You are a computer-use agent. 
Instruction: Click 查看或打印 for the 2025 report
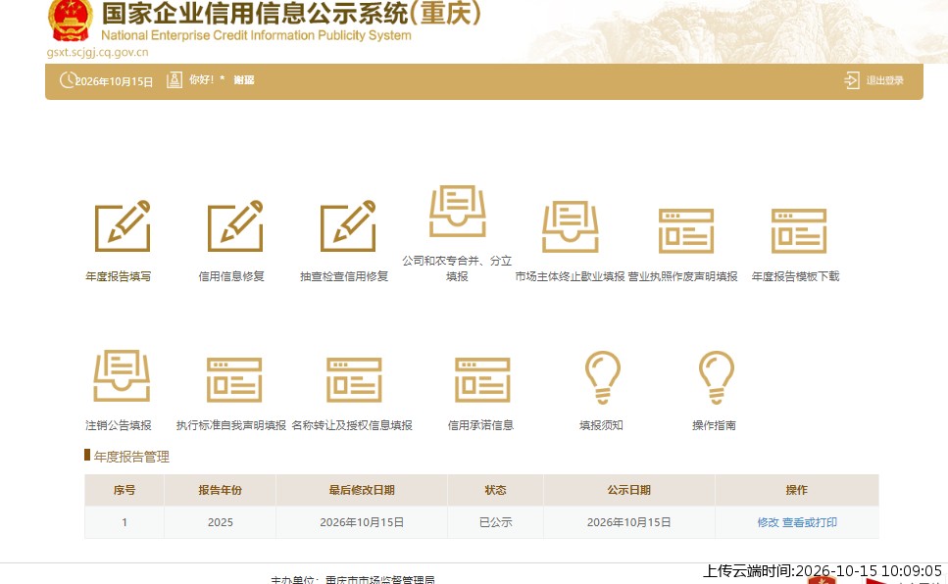tap(810, 522)
